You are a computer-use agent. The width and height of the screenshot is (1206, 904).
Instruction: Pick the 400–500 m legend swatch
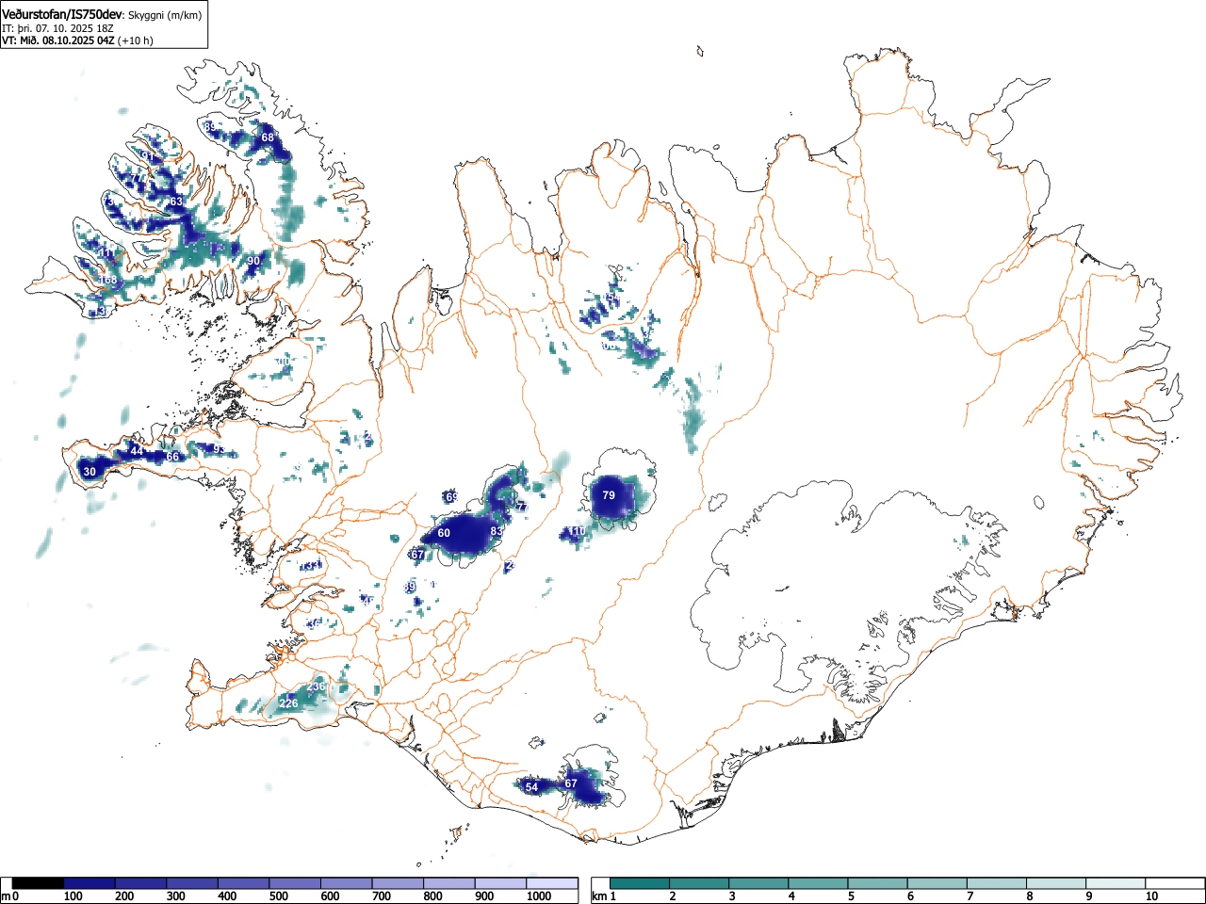(x=243, y=883)
